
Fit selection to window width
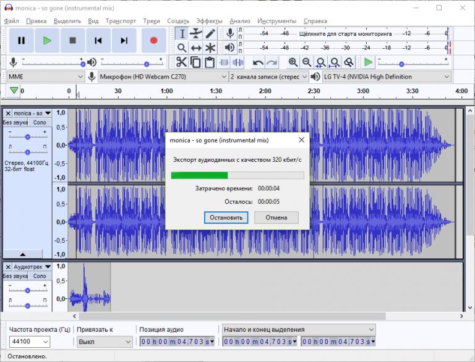click(321, 62)
